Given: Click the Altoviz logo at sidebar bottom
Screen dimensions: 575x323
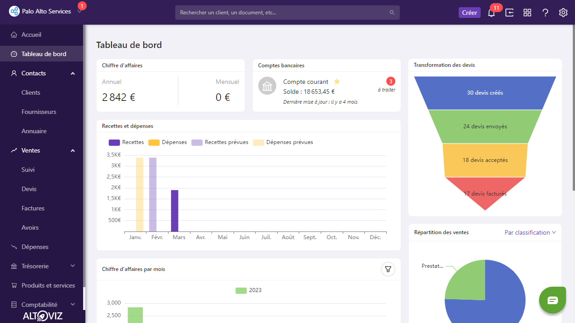Looking at the screenshot, I should 43,316.
